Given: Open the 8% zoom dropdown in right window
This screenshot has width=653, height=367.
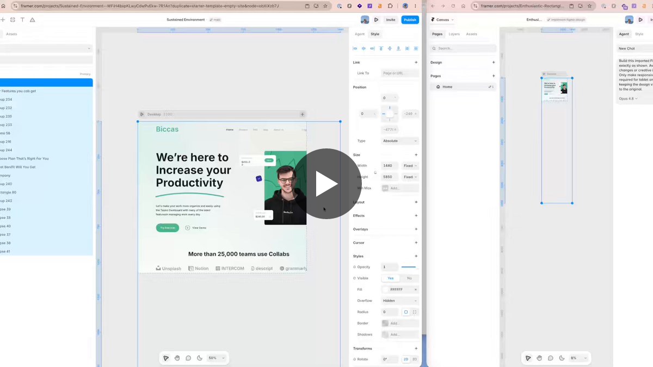Looking at the screenshot, I should point(578,358).
